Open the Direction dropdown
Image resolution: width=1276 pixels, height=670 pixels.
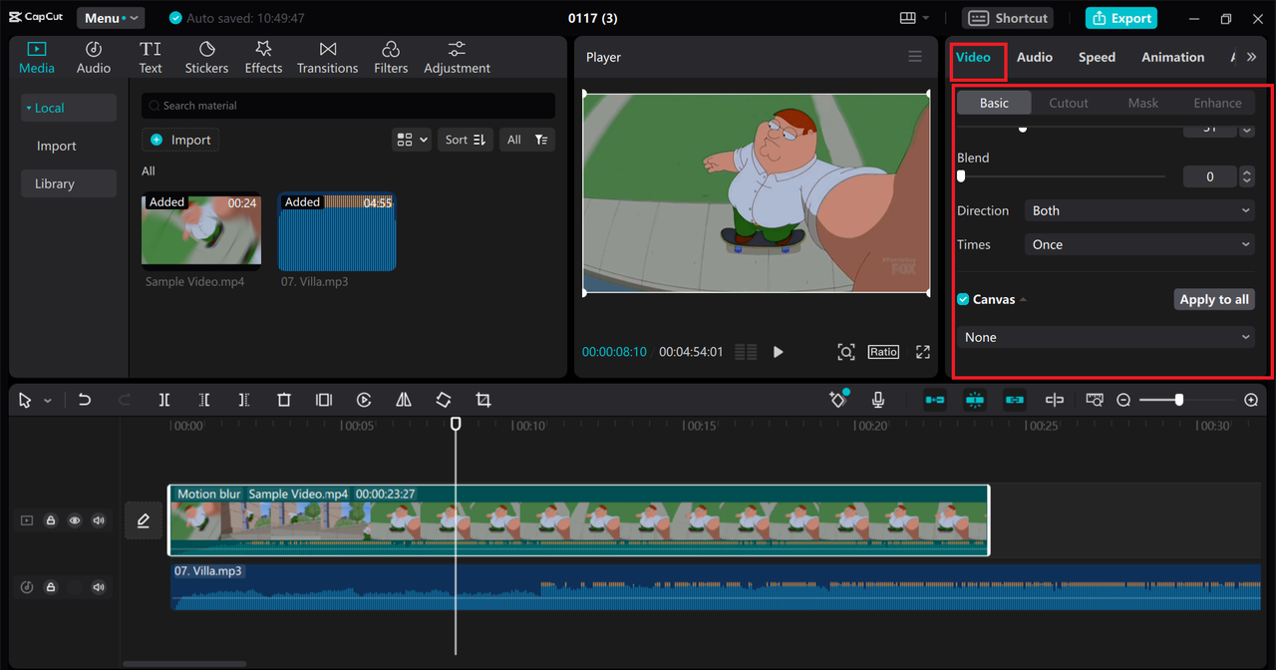(x=1139, y=210)
